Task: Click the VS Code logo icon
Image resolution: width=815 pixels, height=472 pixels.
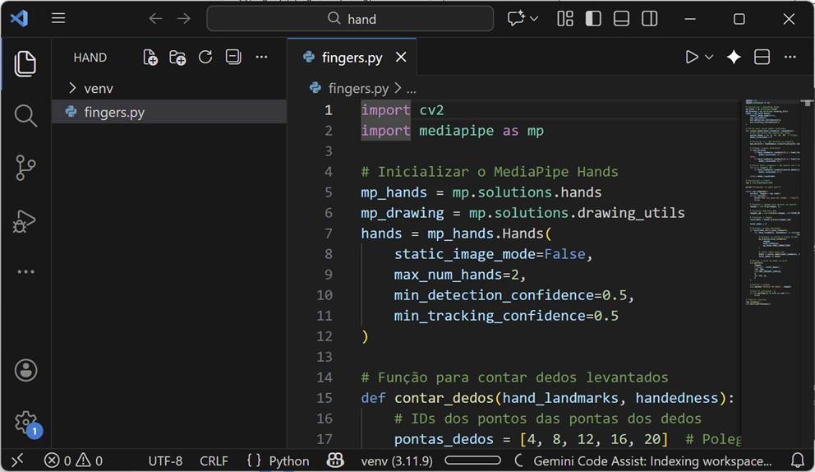Action: 19,19
